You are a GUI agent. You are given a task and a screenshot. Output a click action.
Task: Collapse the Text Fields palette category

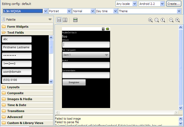27,32
